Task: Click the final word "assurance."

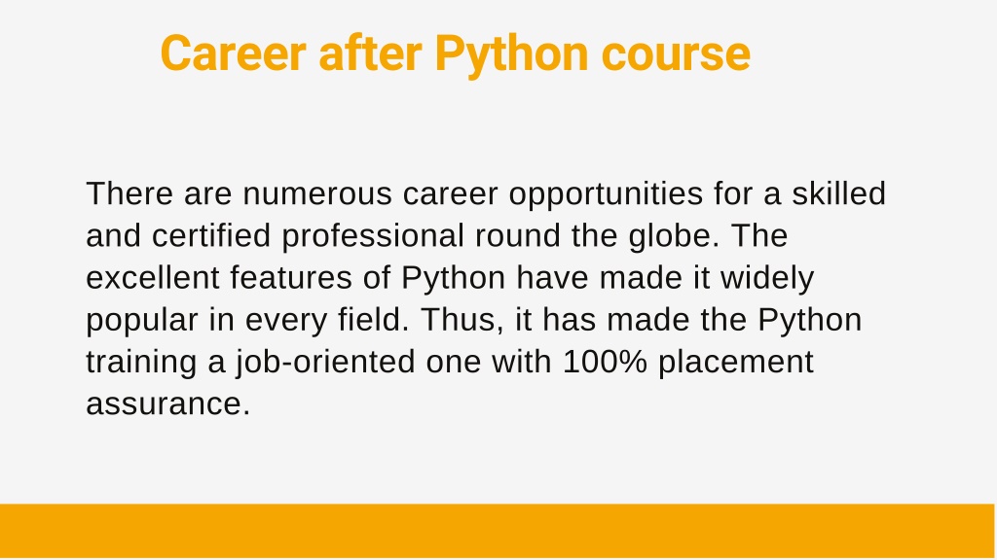Action: (x=168, y=403)
